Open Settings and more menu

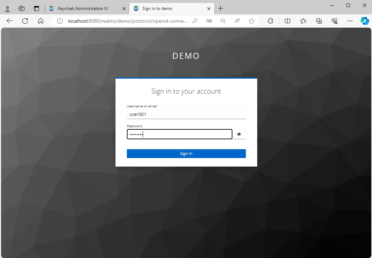point(350,21)
